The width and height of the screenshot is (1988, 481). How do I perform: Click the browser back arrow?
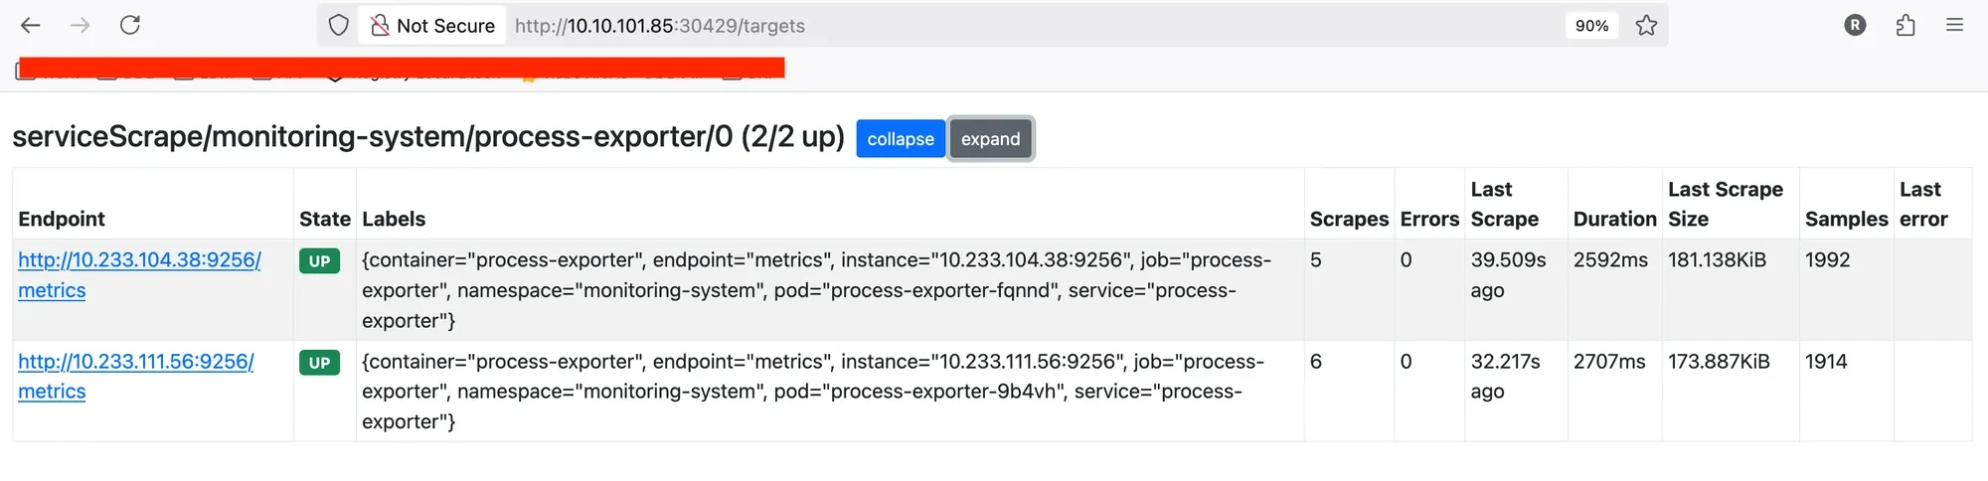pos(31,26)
